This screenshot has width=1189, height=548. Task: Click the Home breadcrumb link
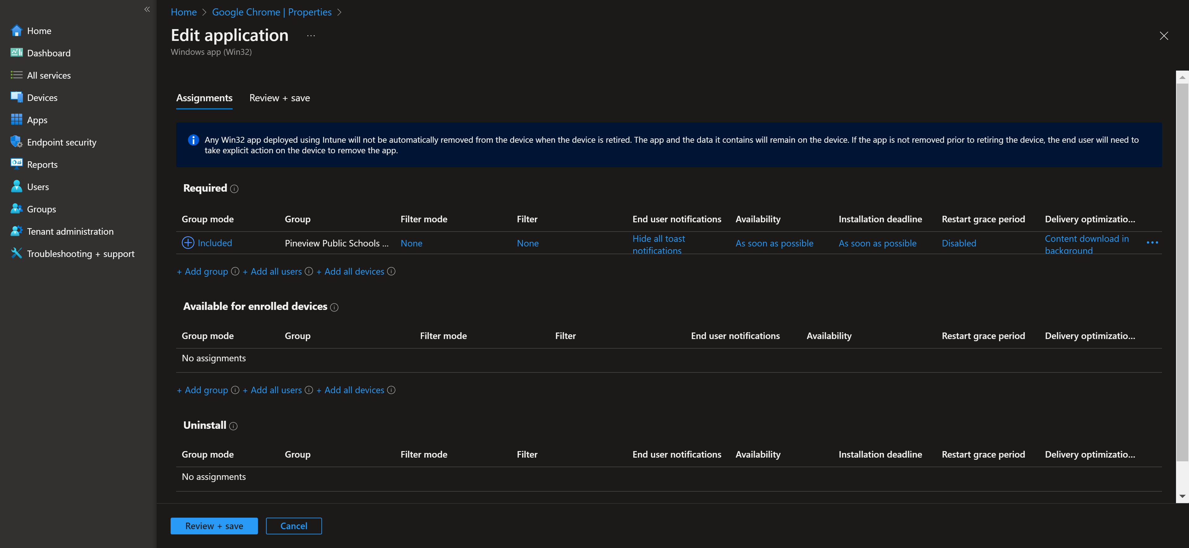click(x=184, y=12)
